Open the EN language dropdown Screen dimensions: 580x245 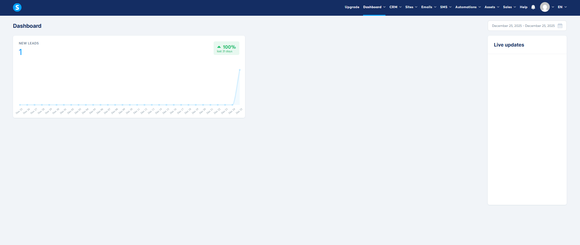562,7
